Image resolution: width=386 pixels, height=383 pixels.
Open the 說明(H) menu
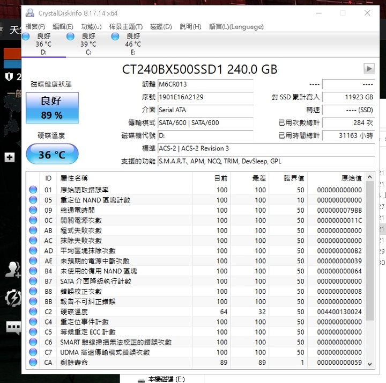[x=190, y=27]
